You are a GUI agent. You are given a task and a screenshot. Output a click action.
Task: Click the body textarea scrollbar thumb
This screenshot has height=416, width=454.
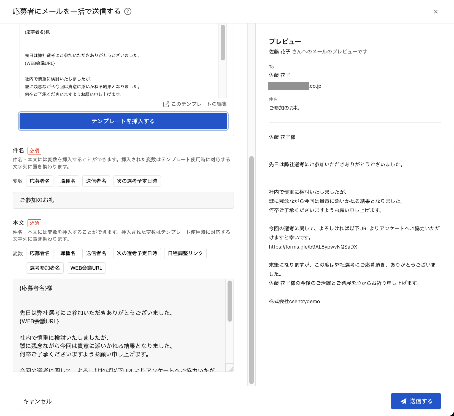click(x=230, y=301)
